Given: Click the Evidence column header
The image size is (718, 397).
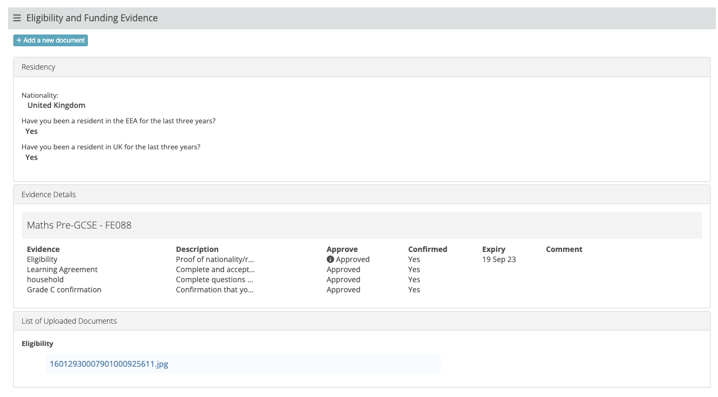Looking at the screenshot, I should point(43,249).
